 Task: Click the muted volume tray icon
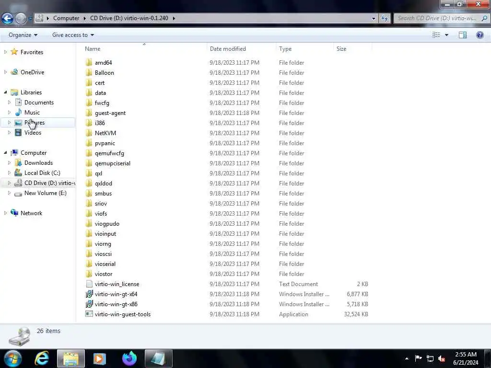click(442, 358)
